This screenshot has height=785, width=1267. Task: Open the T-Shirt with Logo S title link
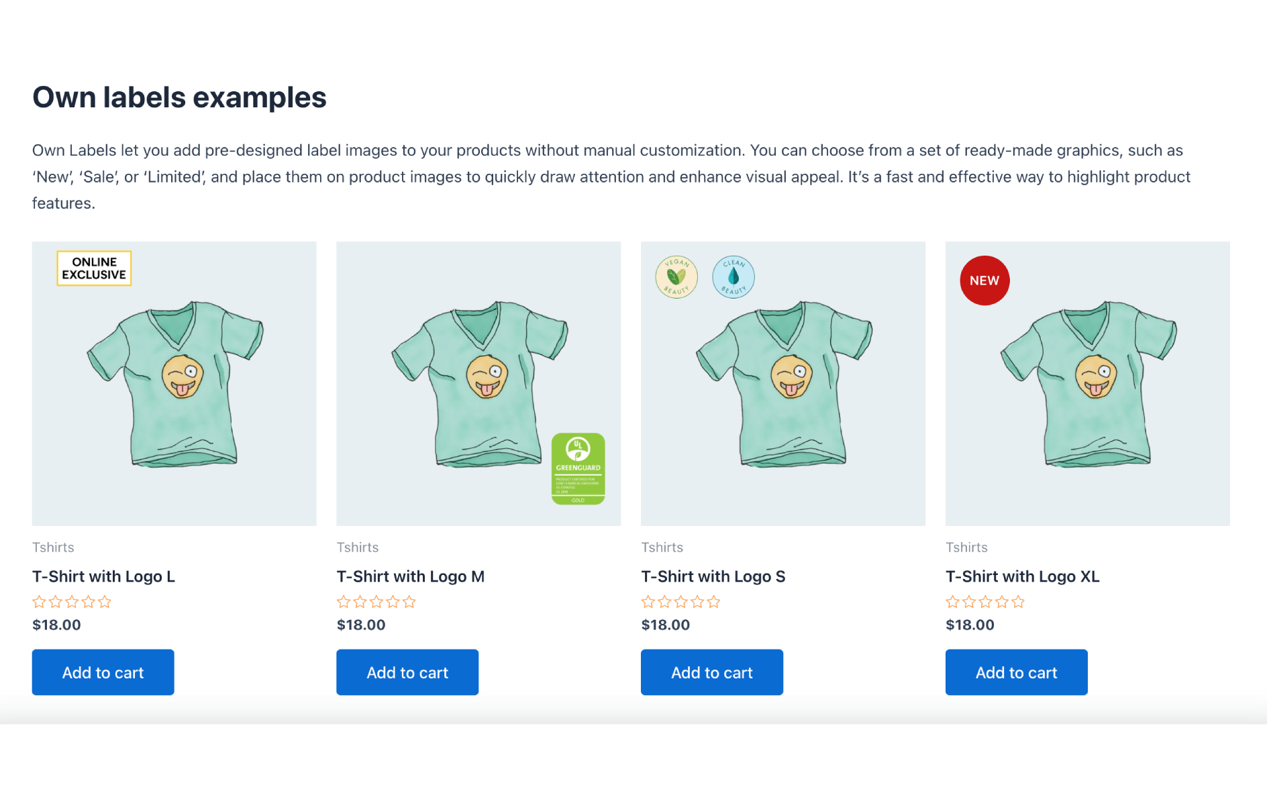pos(713,576)
